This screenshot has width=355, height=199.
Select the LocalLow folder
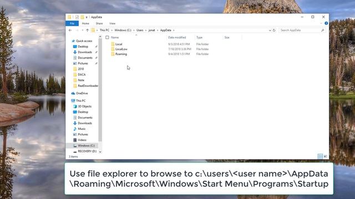pyautogui.click(x=121, y=49)
